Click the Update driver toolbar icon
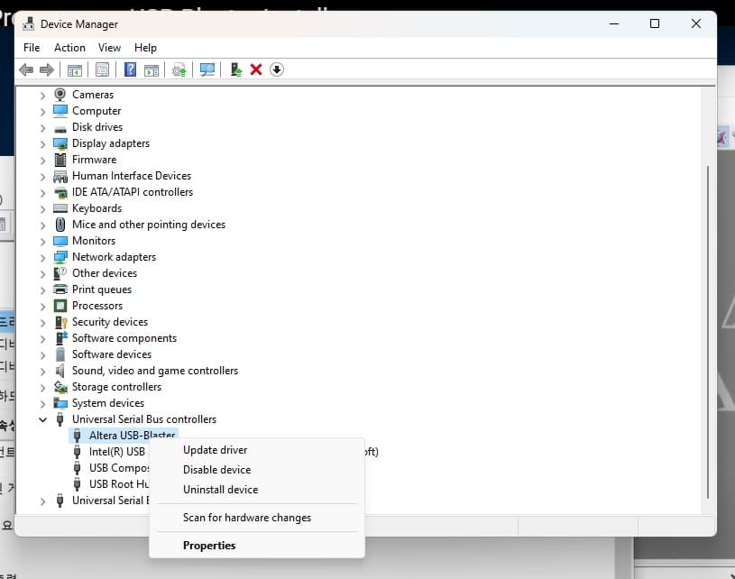This screenshot has width=735, height=579. click(x=179, y=70)
